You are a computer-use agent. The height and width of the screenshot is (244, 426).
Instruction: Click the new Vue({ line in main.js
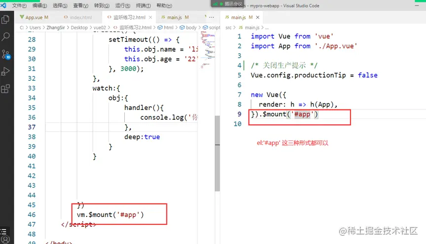point(268,95)
